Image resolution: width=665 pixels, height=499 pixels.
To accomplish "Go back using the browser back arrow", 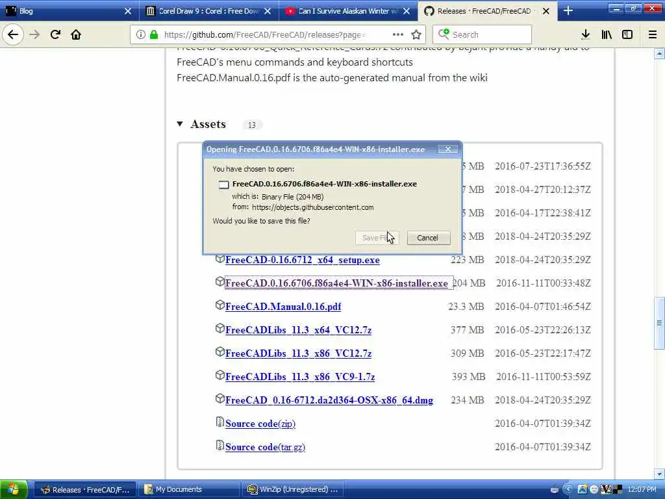I will [13, 34].
